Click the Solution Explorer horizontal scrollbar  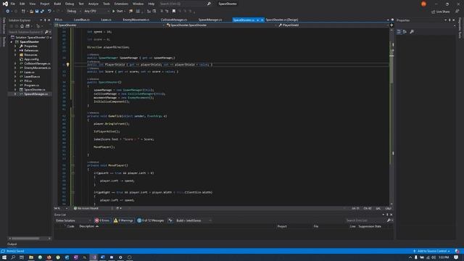[x=29, y=239]
